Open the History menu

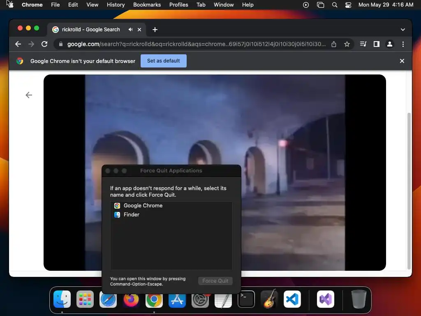click(116, 5)
